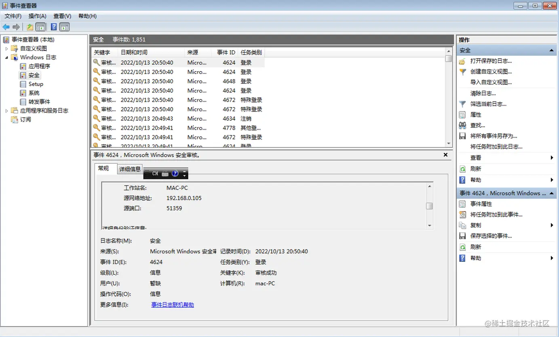The height and width of the screenshot is (337, 559).
Task: Collapse the Windows 日志 tree node
Action: coord(6,57)
